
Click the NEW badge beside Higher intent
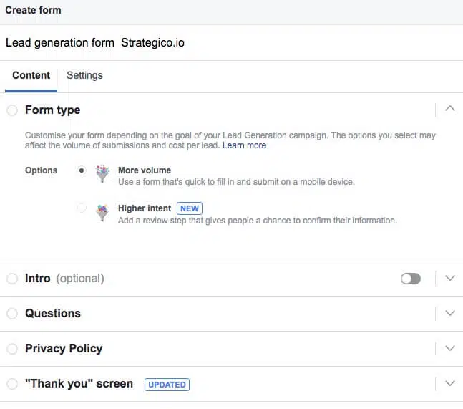coord(190,208)
